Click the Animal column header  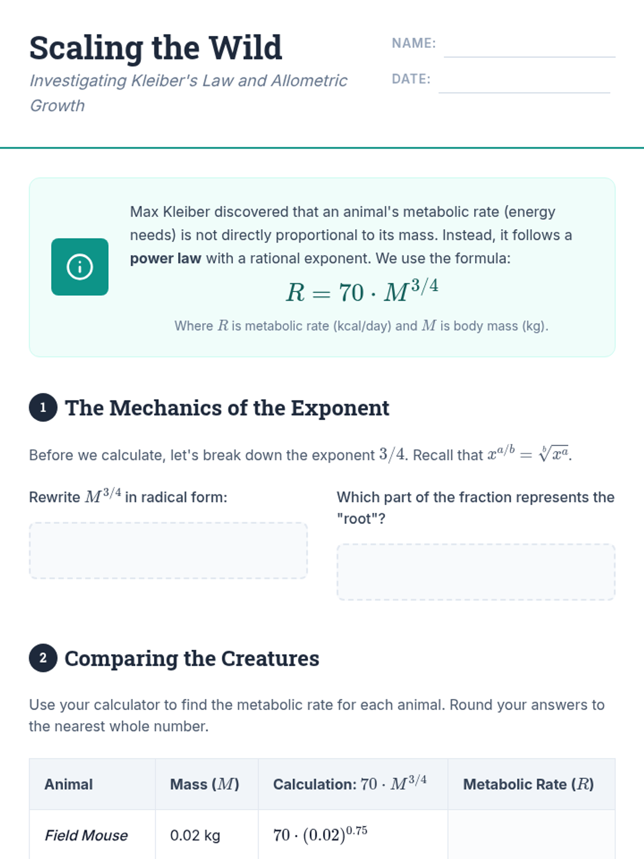(69, 784)
